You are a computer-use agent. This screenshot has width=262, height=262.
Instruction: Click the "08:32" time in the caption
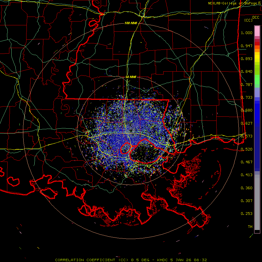pos(200,260)
